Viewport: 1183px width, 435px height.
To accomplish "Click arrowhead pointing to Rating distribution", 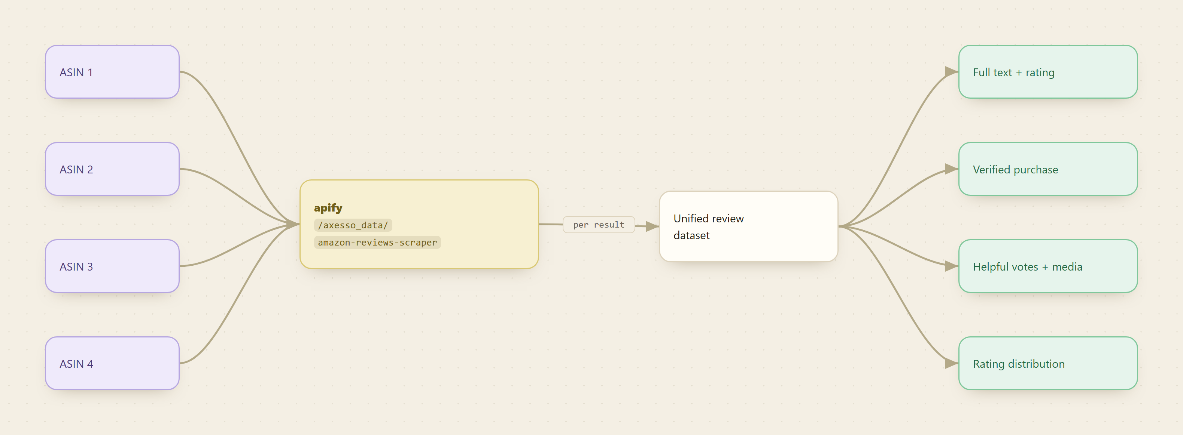I will [952, 364].
